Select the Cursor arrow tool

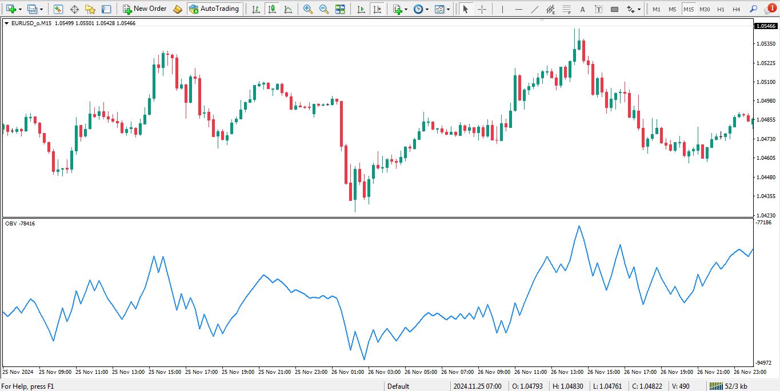[x=466, y=9]
